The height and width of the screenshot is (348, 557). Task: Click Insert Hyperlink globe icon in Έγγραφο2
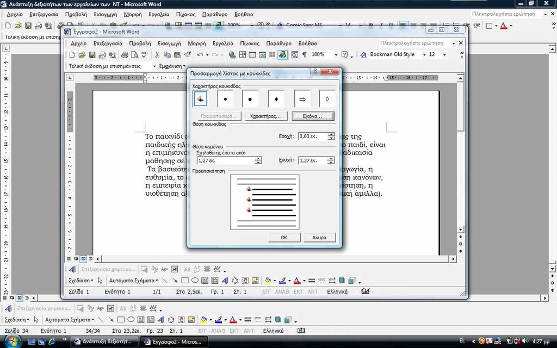click(x=232, y=55)
